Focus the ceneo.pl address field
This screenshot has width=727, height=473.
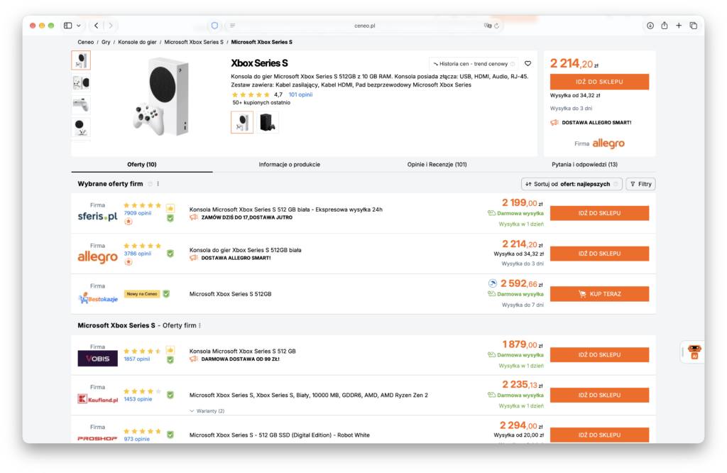pyautogui.click(x=364, y=26)
